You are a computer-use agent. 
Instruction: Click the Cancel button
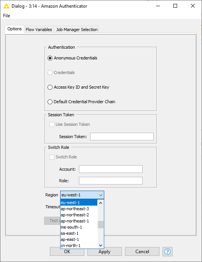(142, 252)
